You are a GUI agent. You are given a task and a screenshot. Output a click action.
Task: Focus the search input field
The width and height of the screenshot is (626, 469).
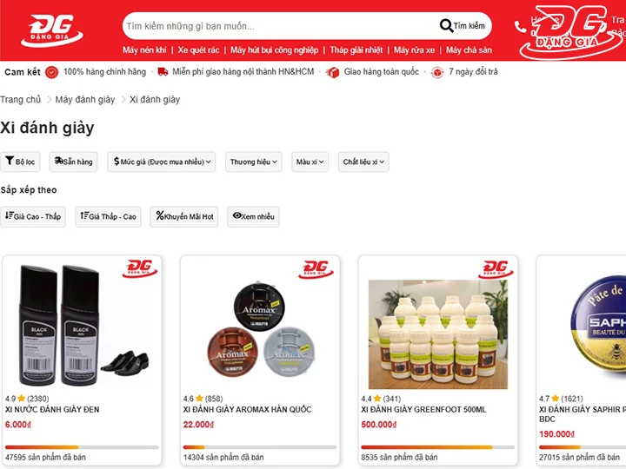279,26
